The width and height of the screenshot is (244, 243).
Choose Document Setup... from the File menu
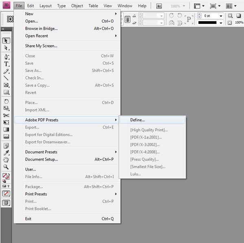point(41,159)
